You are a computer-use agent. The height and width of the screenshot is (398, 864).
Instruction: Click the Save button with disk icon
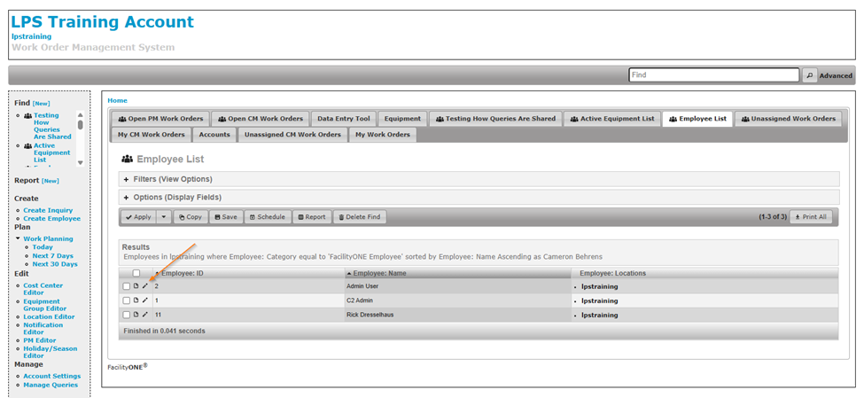(225, 216)
